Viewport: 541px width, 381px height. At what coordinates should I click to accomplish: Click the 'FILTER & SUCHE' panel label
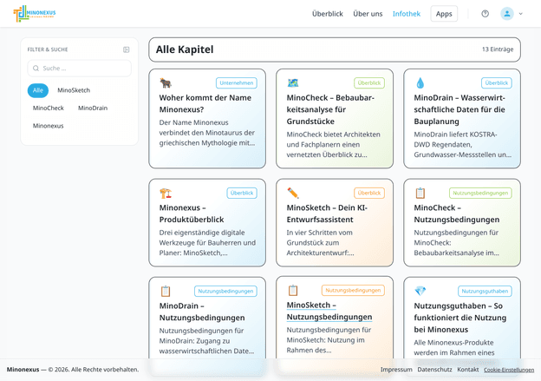(48, 49)
